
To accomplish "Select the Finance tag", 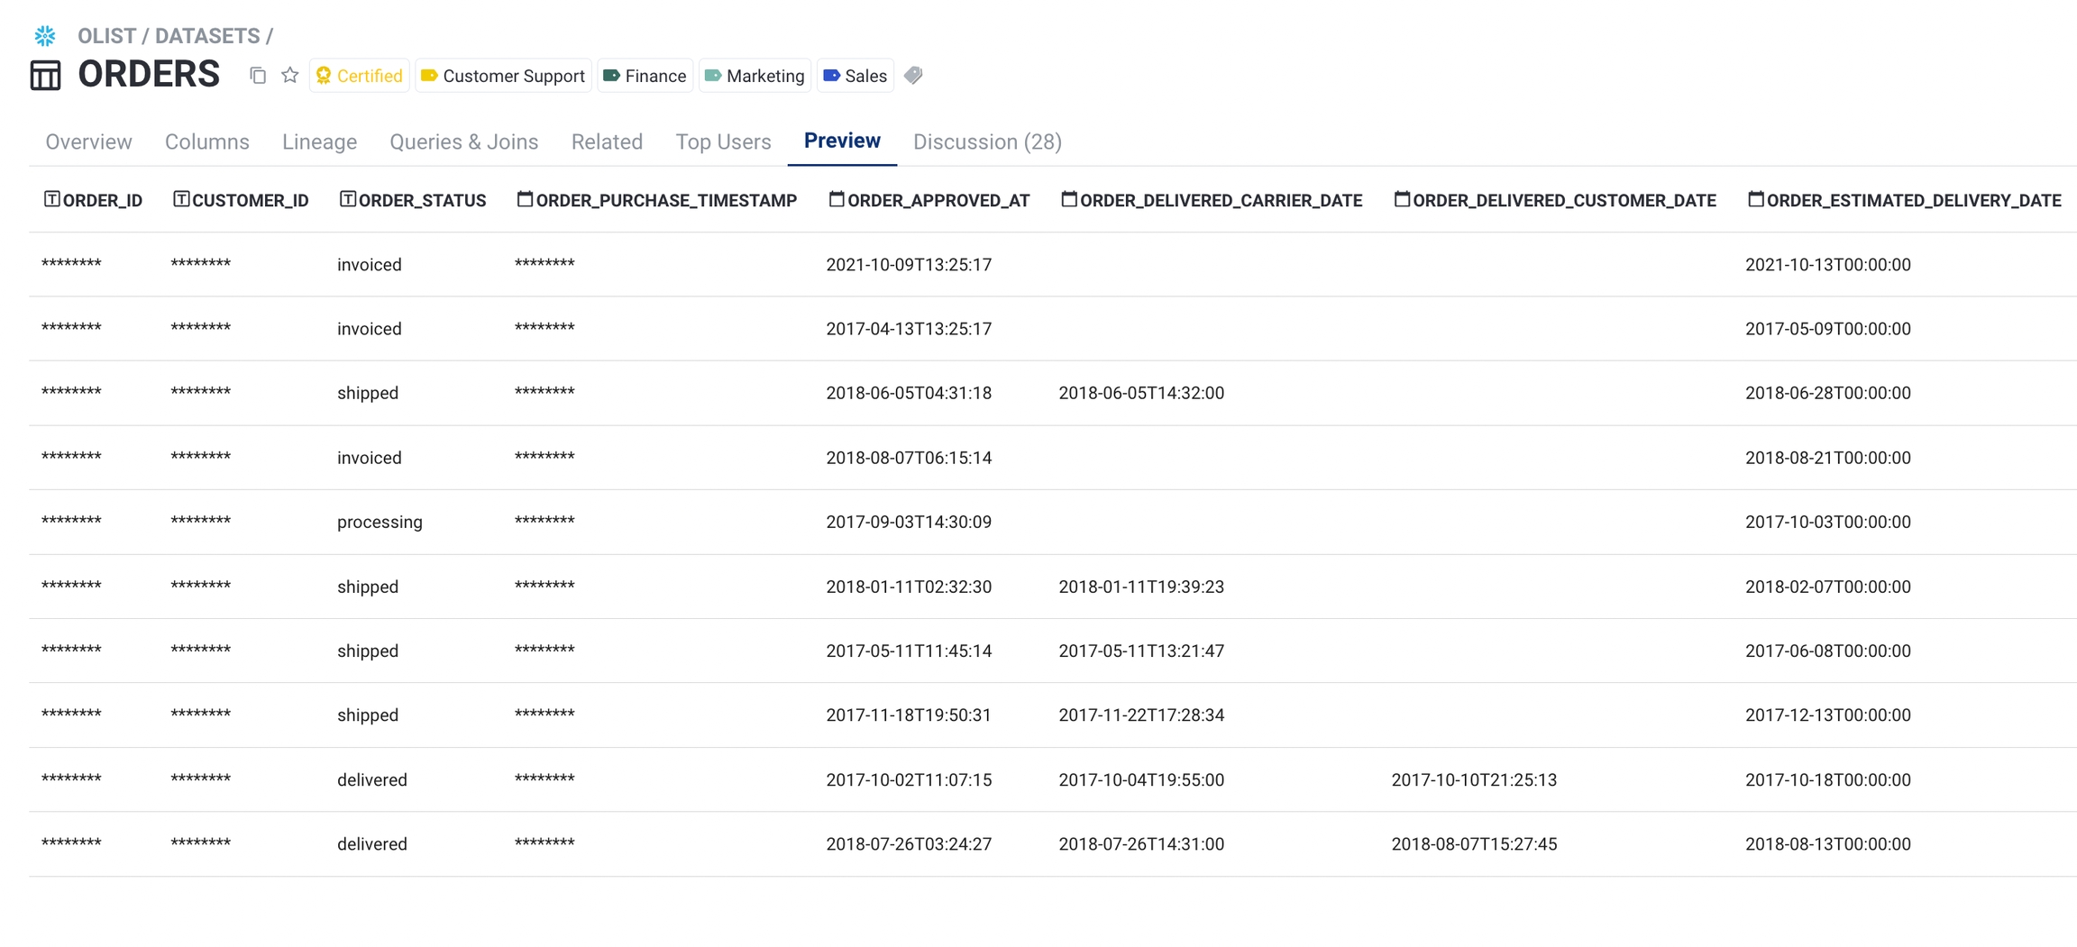I will click(645, 76).
